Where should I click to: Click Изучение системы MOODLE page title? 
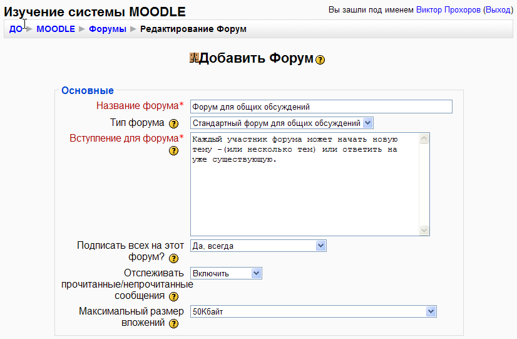[x=95, y=12]
